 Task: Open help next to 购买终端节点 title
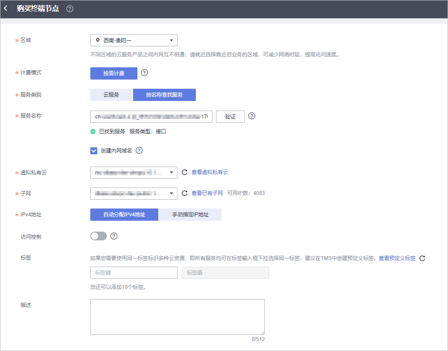click(70, 9)
